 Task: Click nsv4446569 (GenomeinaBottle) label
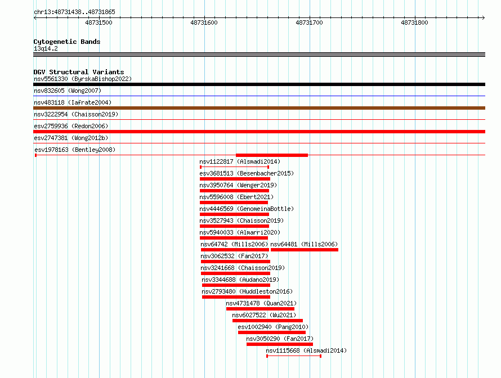[247, 209]
